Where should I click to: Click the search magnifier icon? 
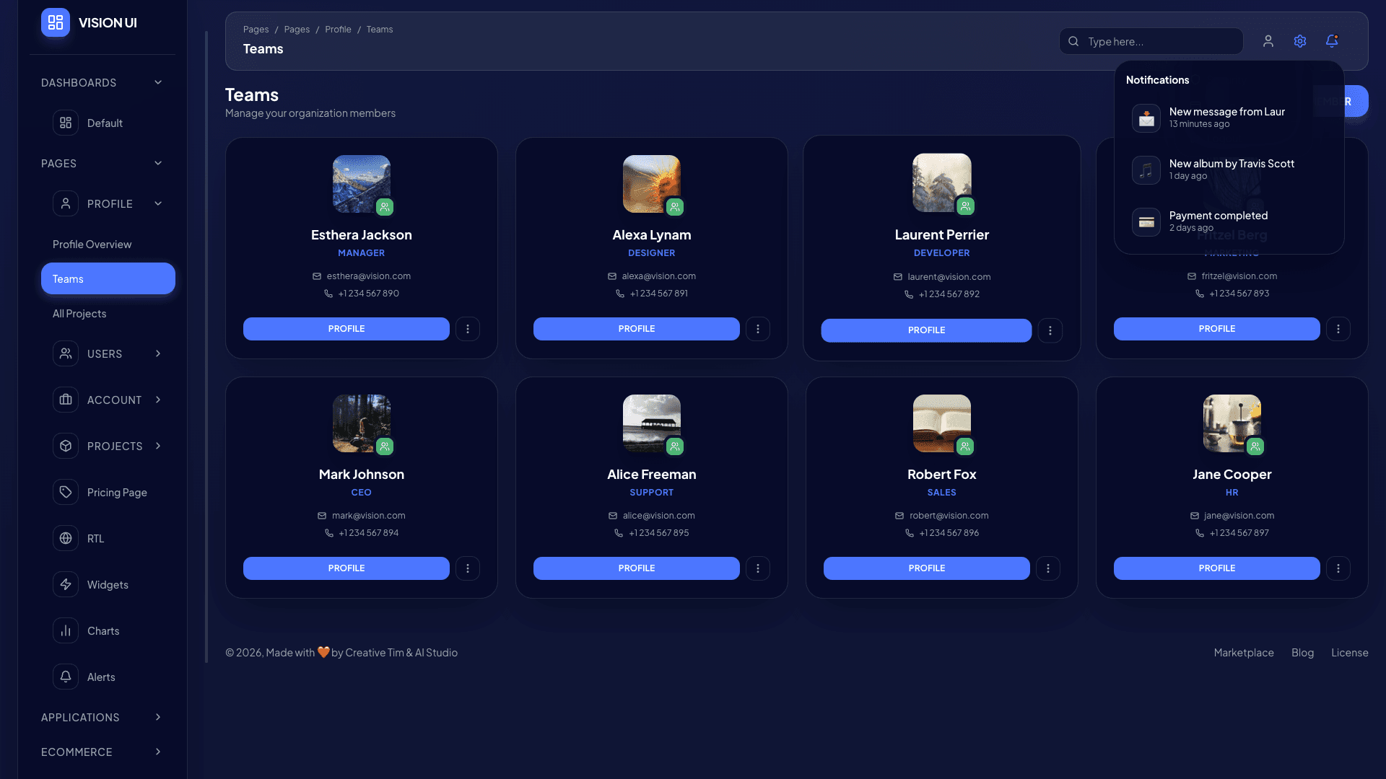[1073, 41]
